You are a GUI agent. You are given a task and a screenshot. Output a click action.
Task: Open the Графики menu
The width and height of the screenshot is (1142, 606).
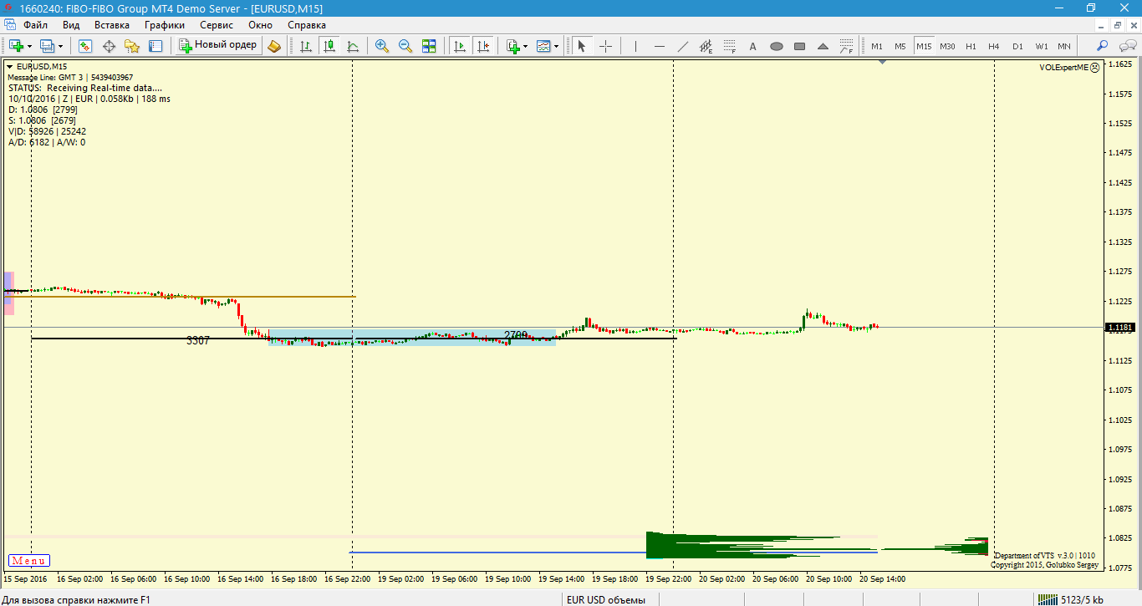164,25
